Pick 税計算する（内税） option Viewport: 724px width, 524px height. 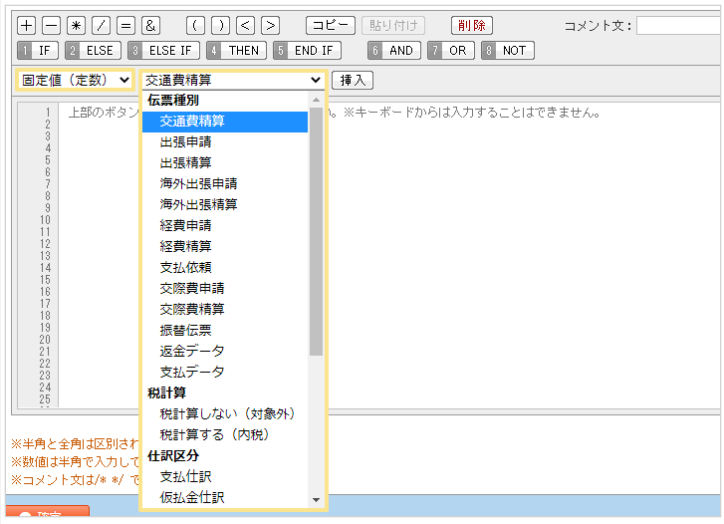(x=214, y=434)
